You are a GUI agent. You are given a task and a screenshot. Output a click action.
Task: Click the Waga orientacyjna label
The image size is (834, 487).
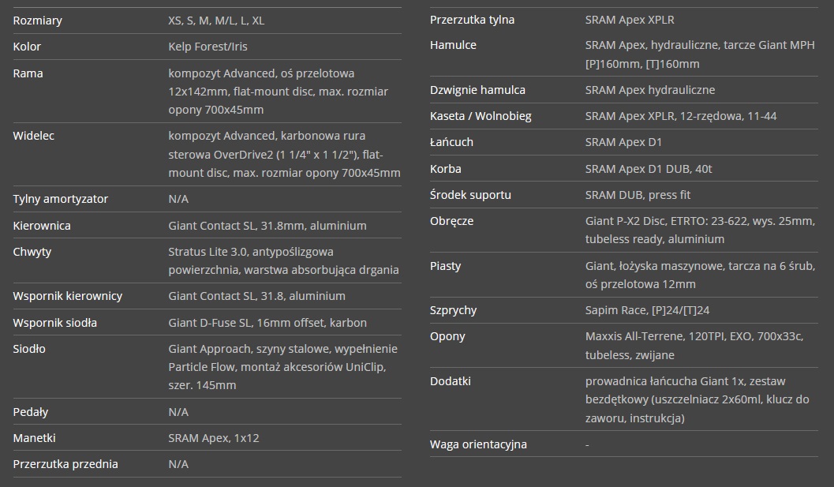[x=478, y=444]
